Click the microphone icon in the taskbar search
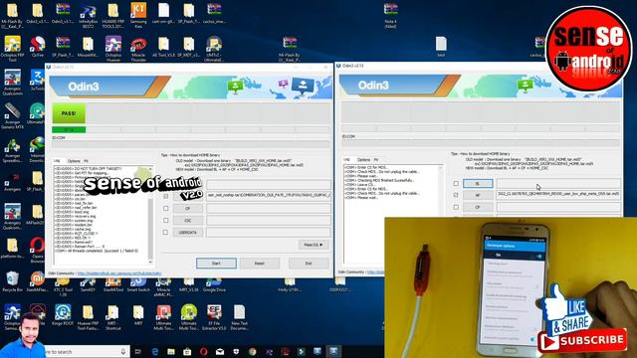 (123, 351)
